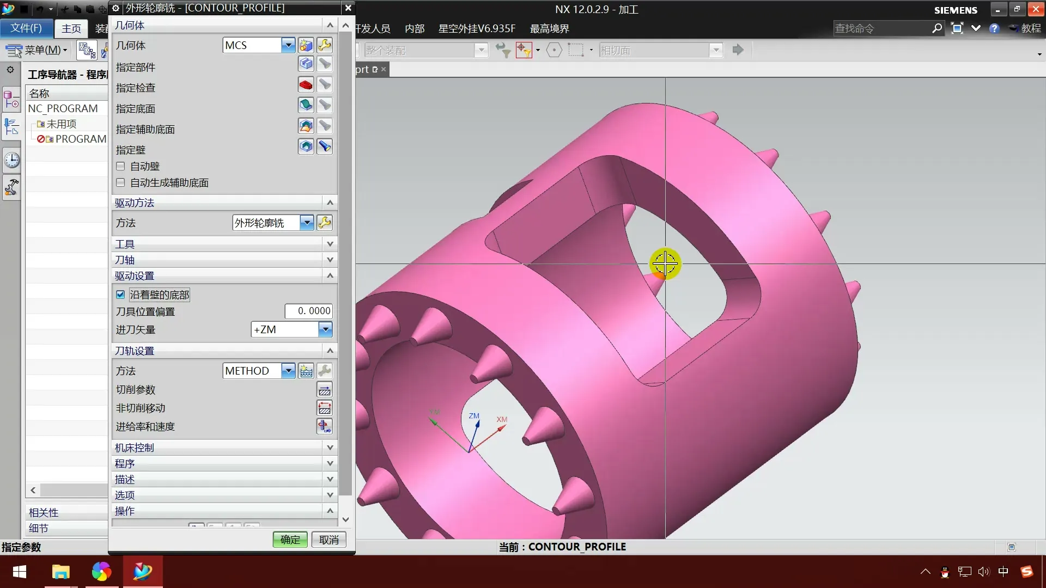Open the MCS geometry dropdown

(x=288, y=45)
